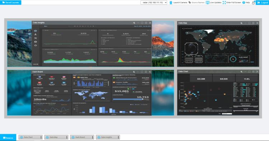Open Data Insights source options menu
The image size is (269, 141).
(x=118, y=137)
